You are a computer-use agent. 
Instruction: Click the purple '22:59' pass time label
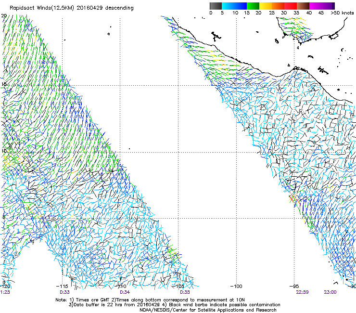pos(302,292)
